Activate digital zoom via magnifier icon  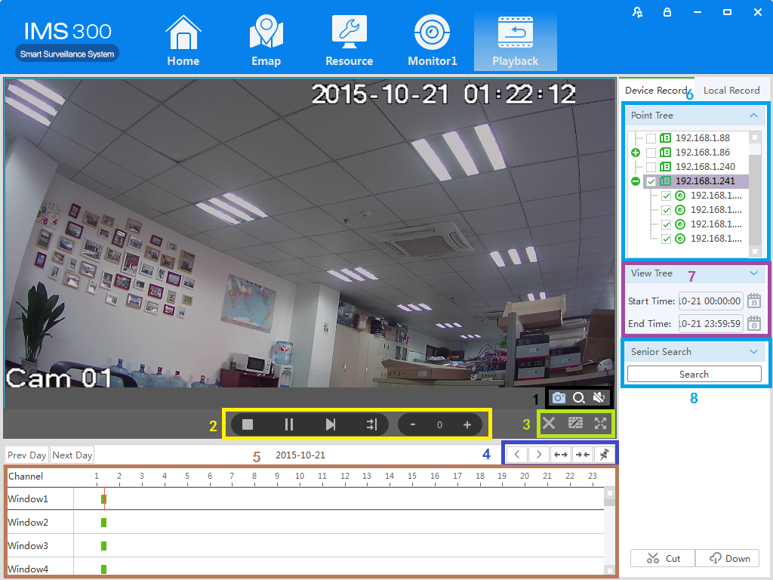[x=578, y=397]
